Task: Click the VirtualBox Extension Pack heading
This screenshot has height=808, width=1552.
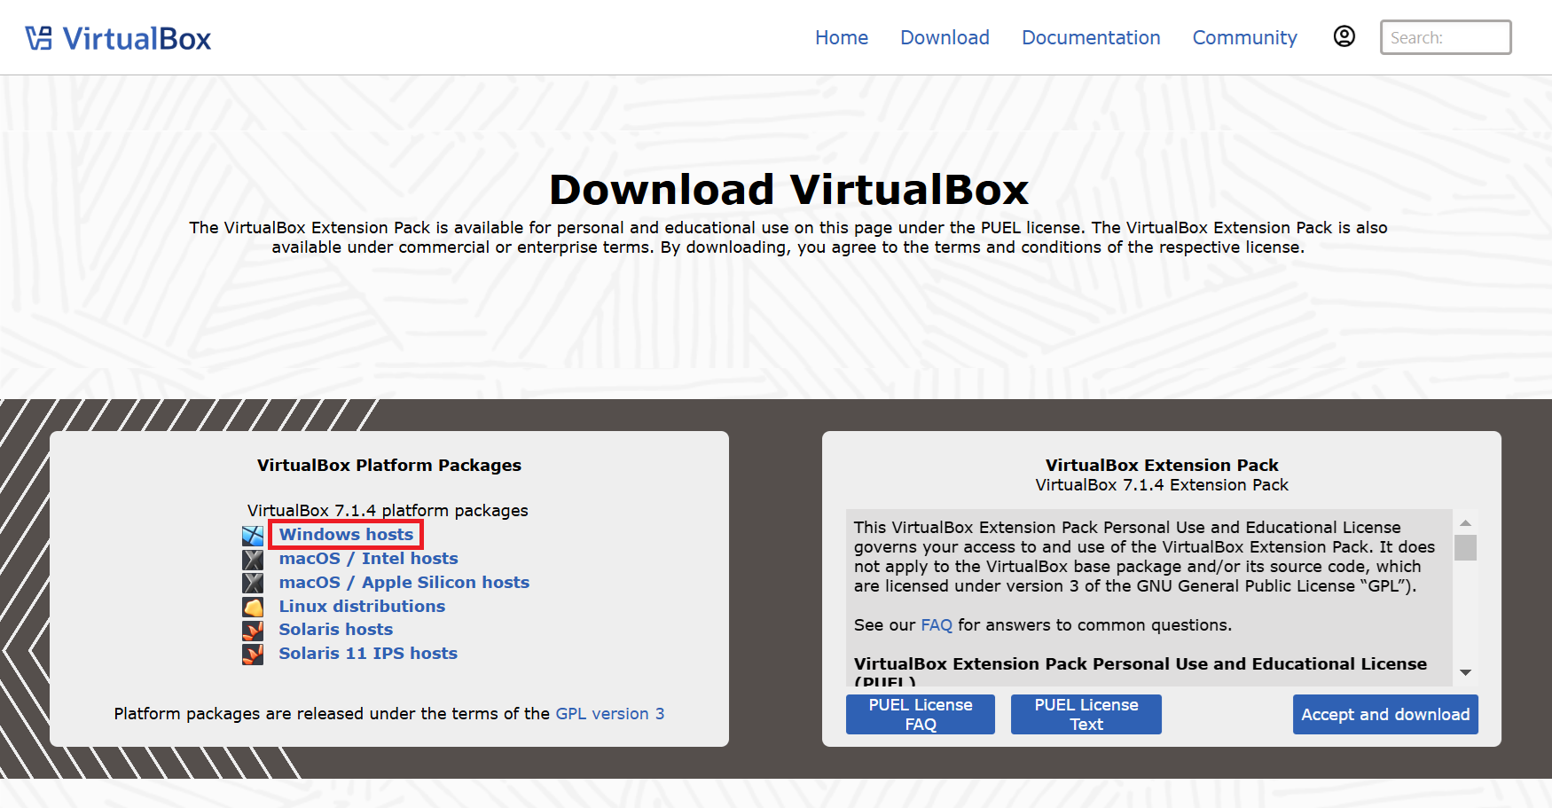Action: click(1162, 465)
